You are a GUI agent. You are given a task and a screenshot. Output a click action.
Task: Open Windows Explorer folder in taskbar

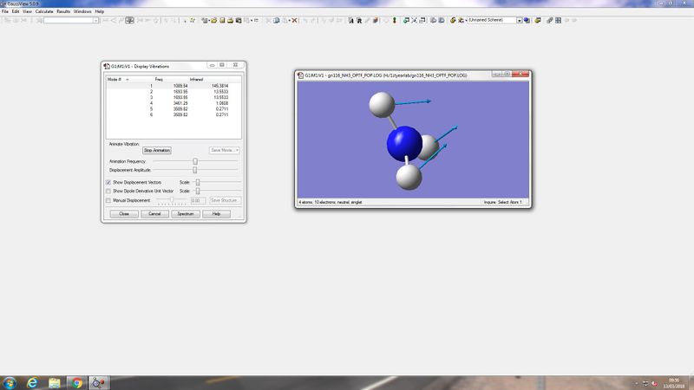coord(55,383)
